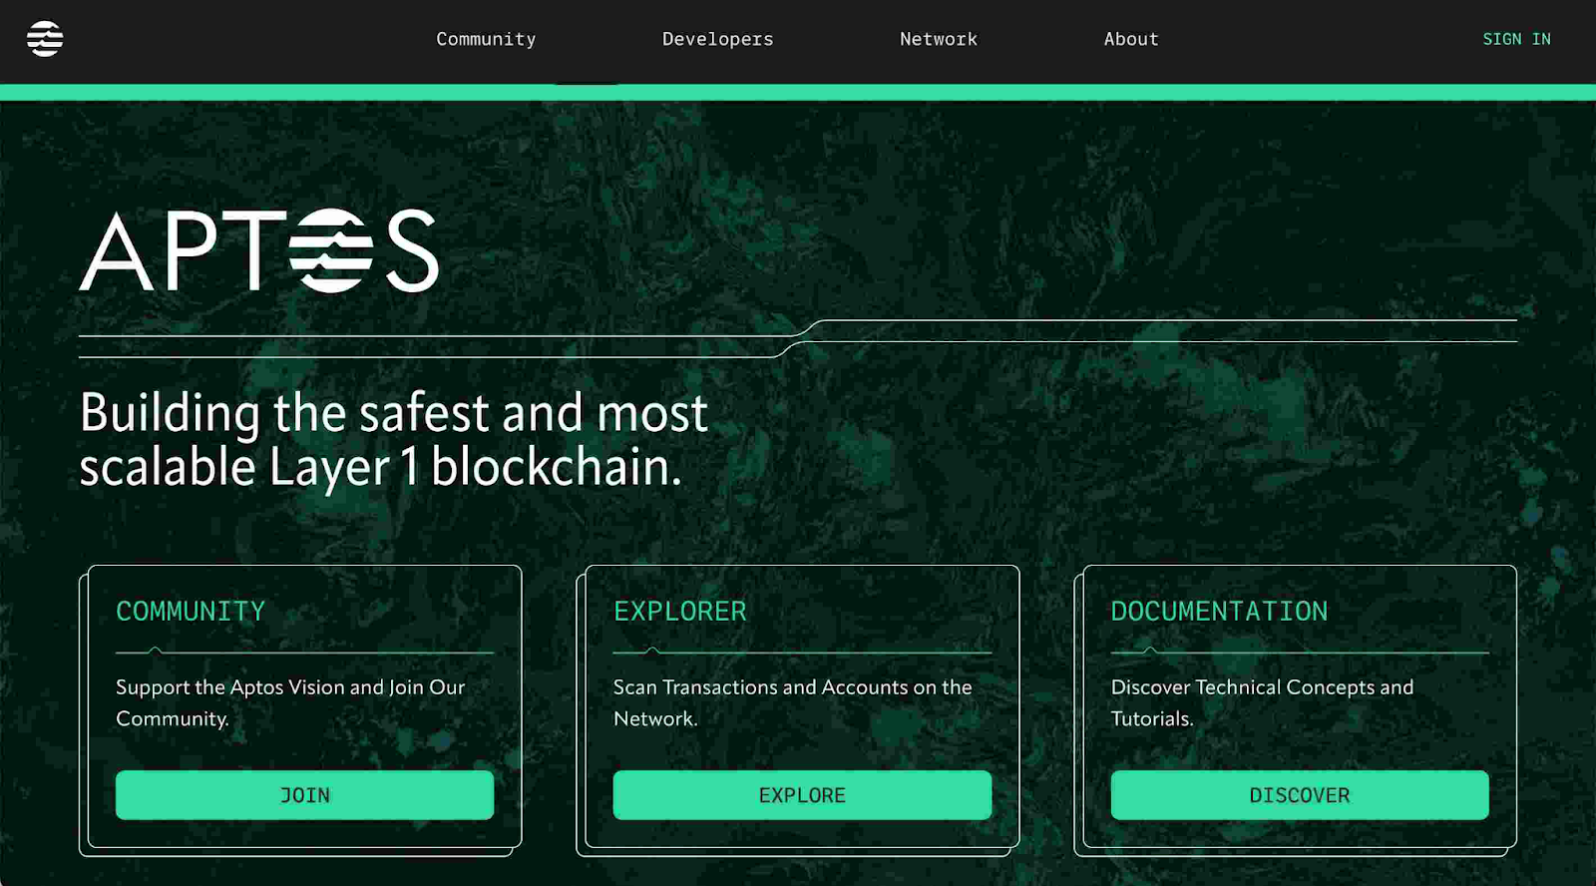This screenshot has height=886, width=1596.
Task: Select the COMMUNITY card heading
Action: coord(191,611)
